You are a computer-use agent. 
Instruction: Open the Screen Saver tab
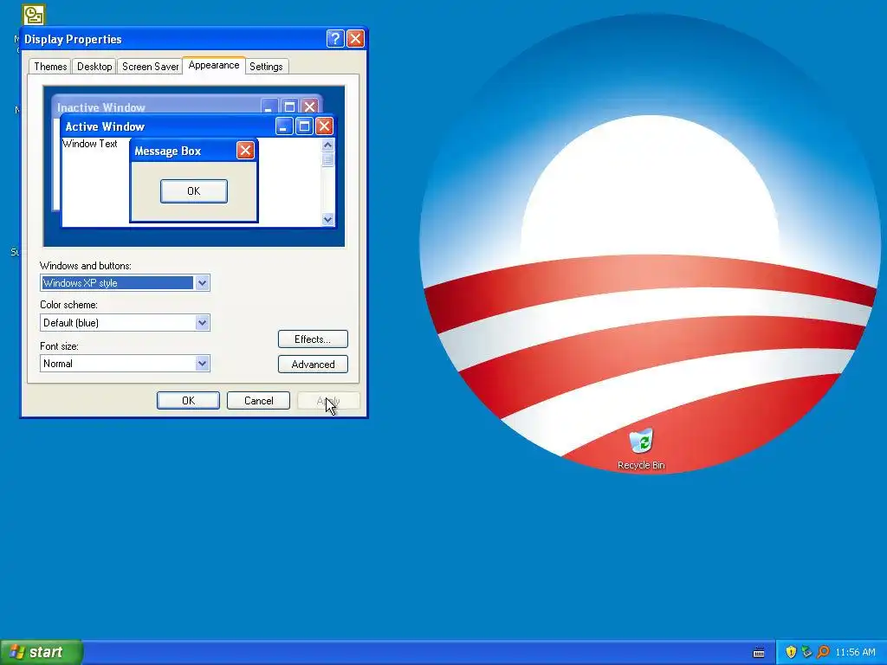click(x=150, y=66)
